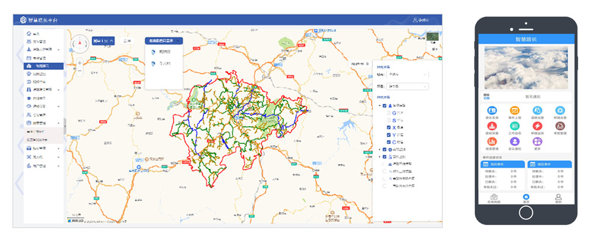Open 工作动态 green icon
Viewport: 590px width, 247px height.
[514, 127]
